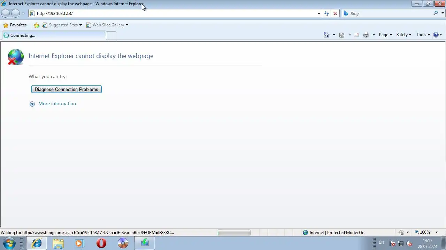
Task: Click the More information link text
Action: (x=57, y=103)
